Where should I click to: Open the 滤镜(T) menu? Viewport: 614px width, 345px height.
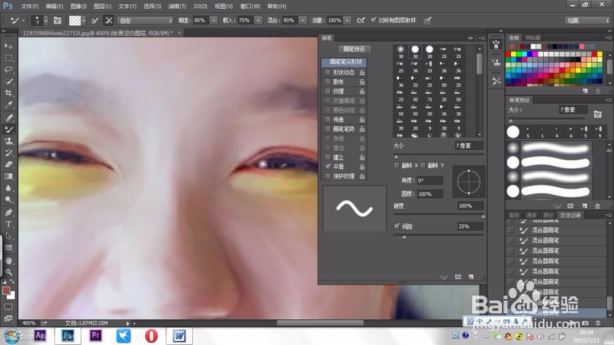click(x=177, y=6)
